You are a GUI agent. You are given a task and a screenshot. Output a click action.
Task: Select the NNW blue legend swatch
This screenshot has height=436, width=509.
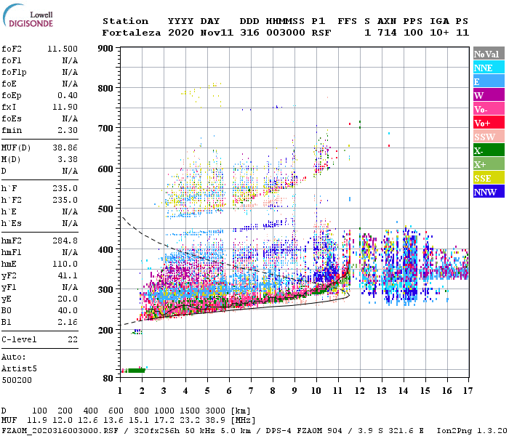click(489, 191)
